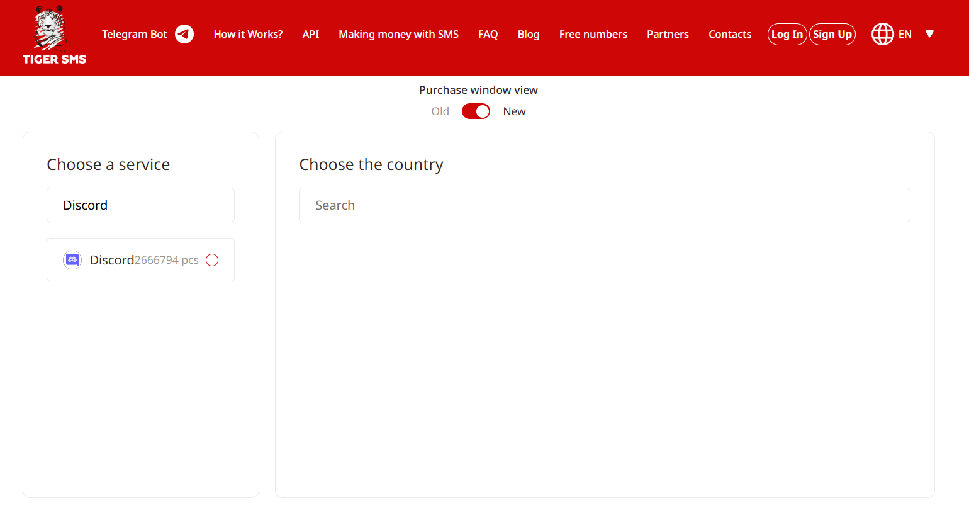This screenshot has height=532, width=969.
Task: Open Making money with SMS
Action: tap(398, 34)
